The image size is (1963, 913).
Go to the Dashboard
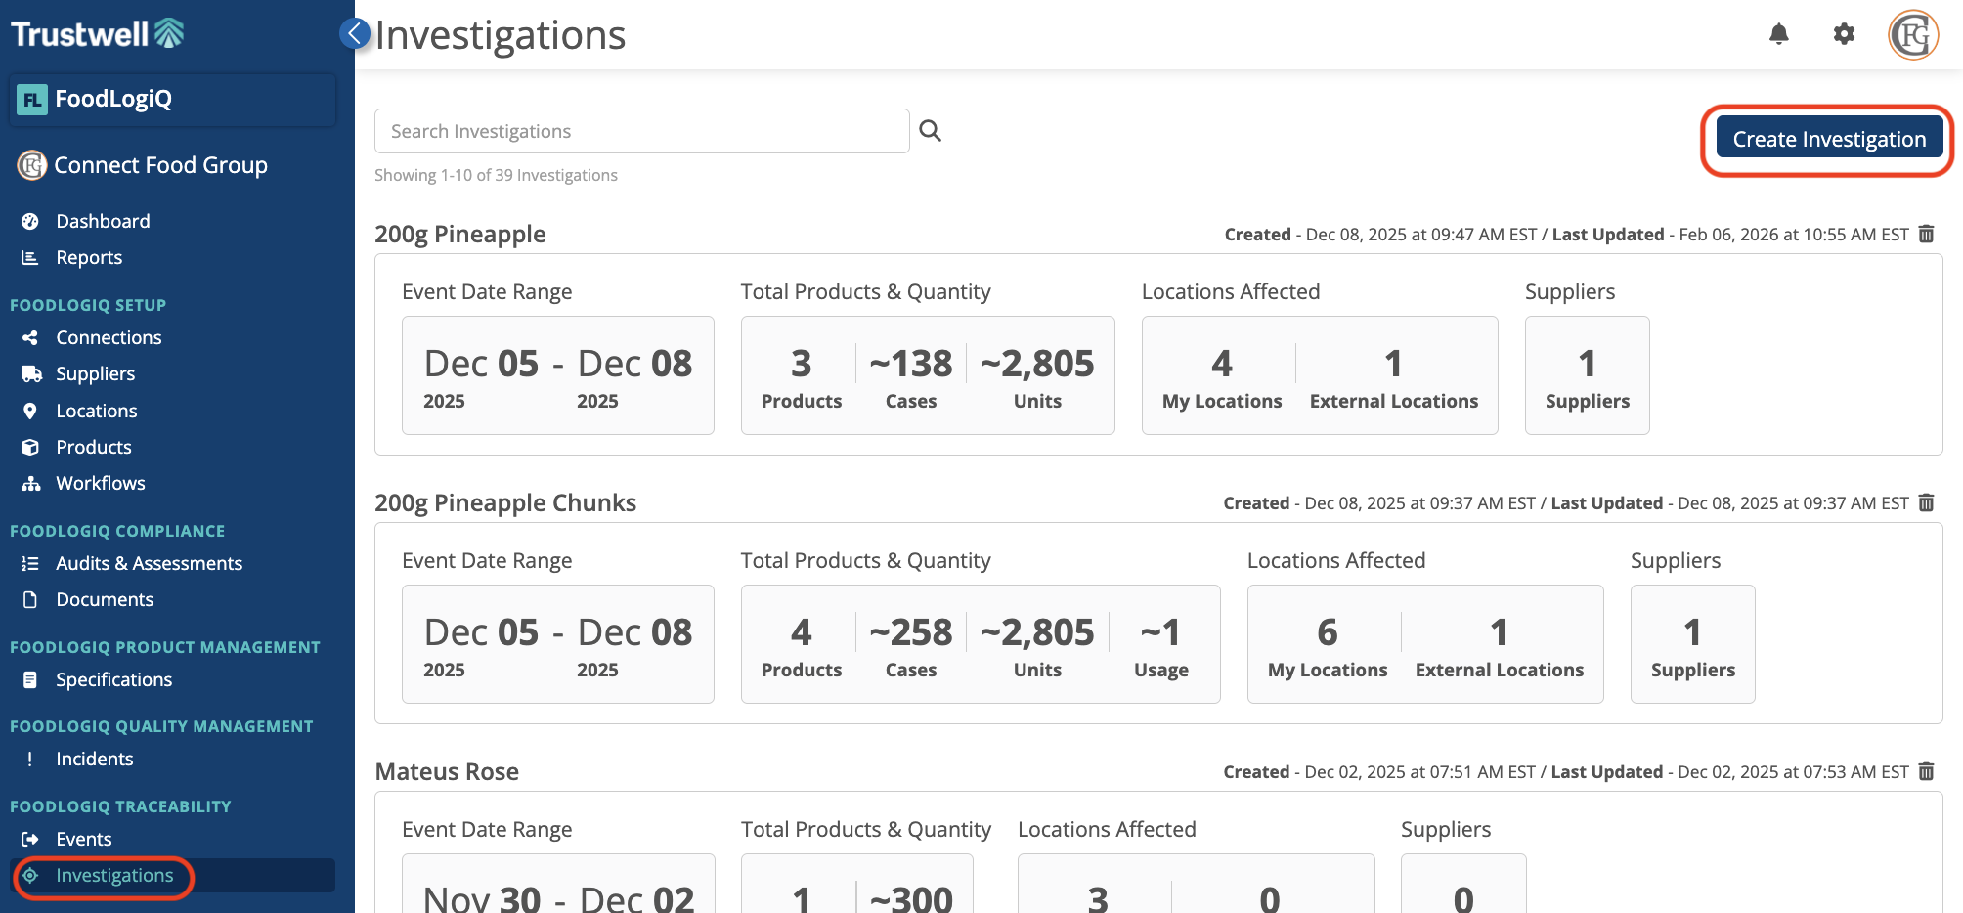[x=103, y=221]
